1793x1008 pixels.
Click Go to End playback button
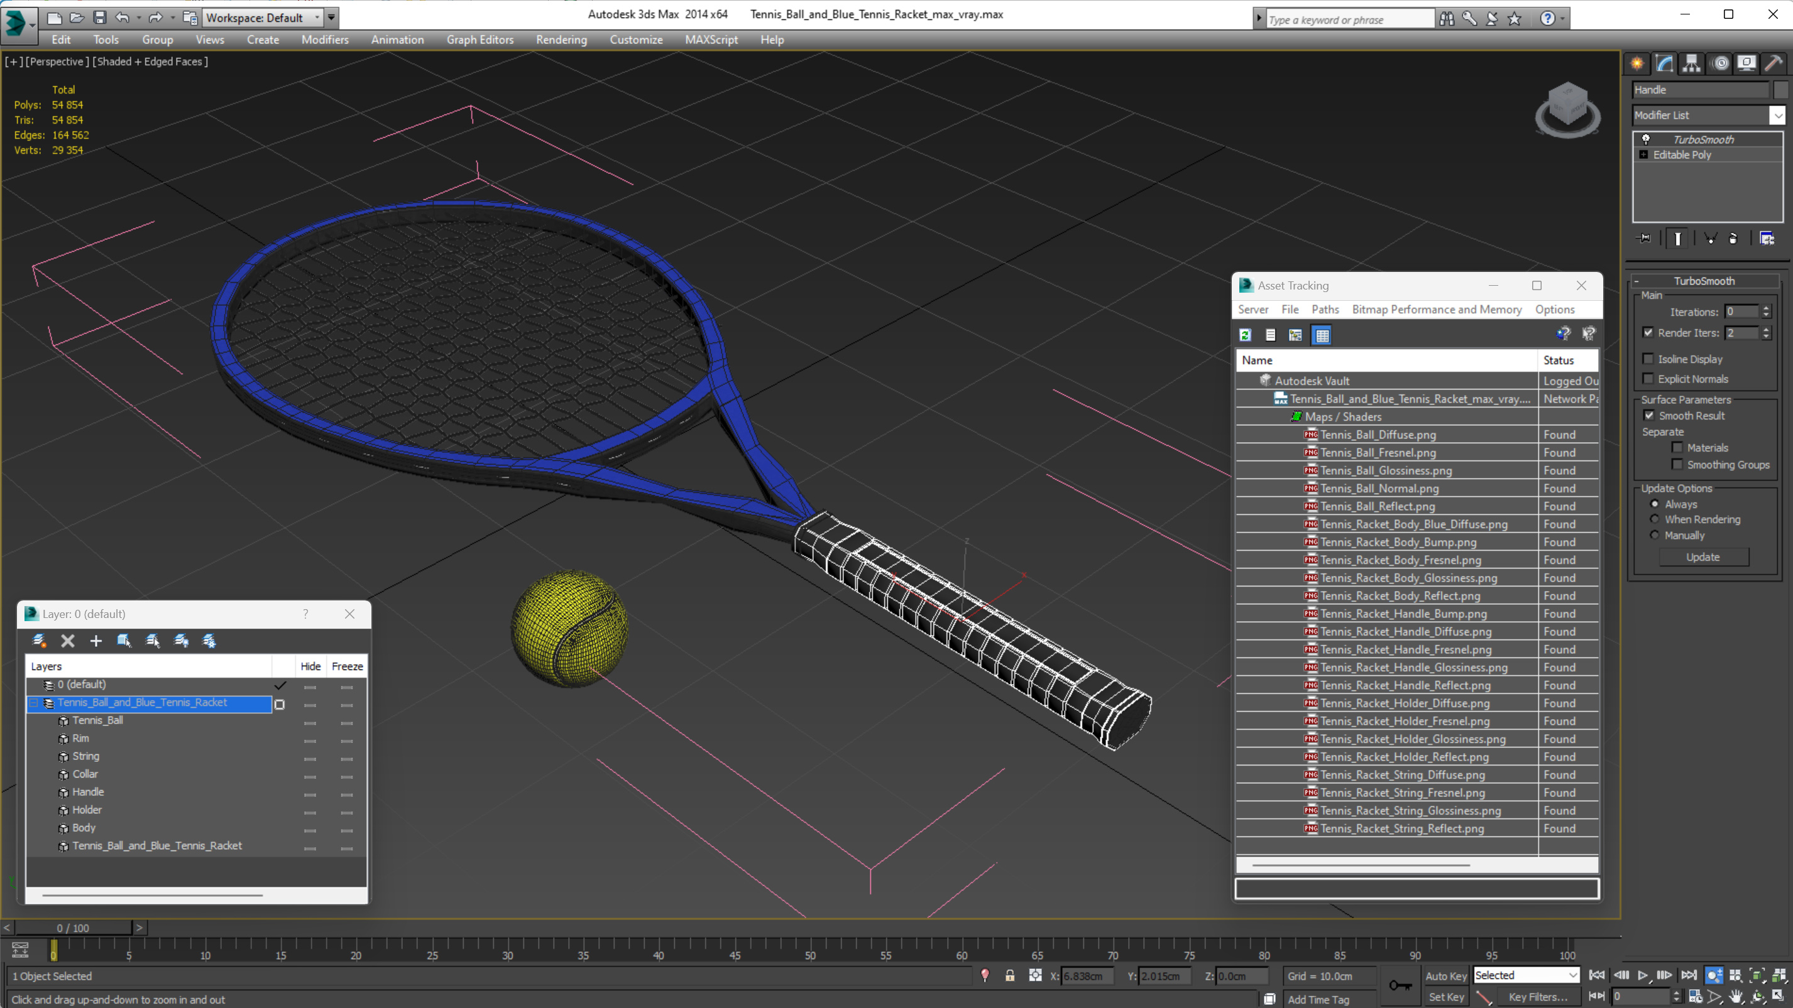point(1689,975)
